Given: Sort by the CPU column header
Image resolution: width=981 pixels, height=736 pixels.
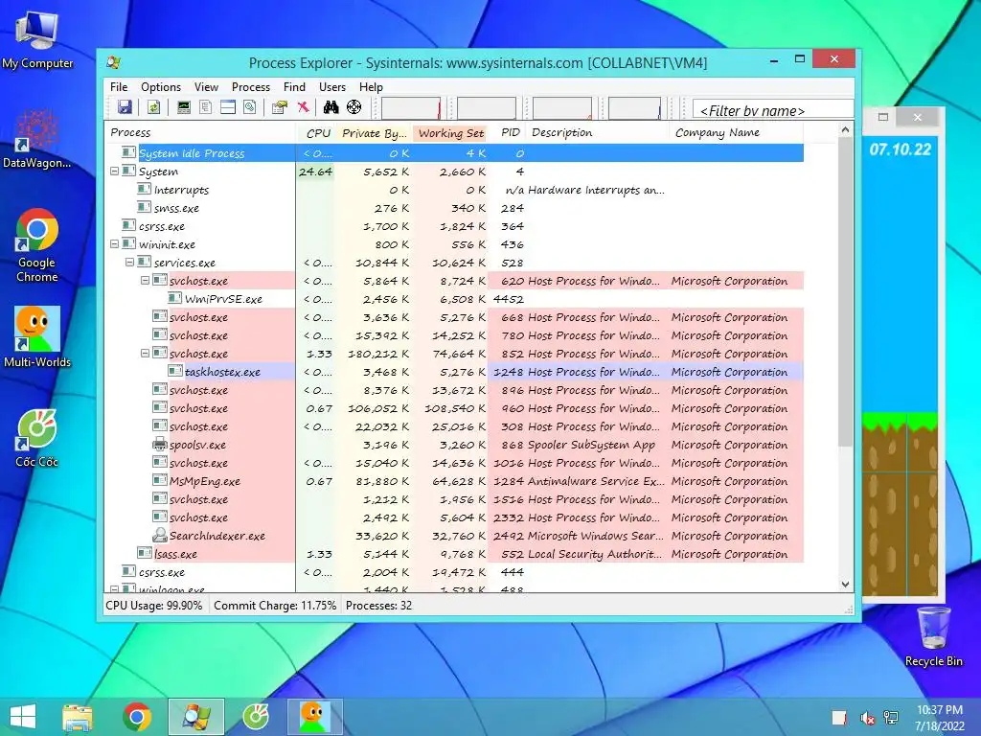Looking at the screenshot, I should point(318,132).
